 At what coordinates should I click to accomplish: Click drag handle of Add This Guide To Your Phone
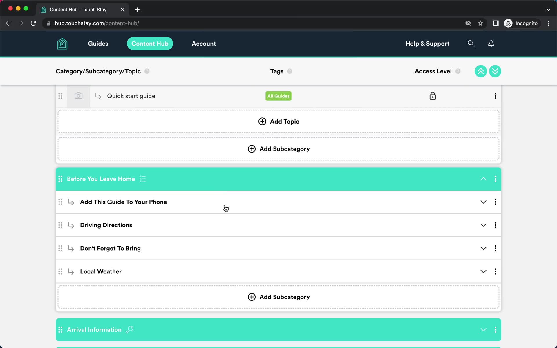point(60,202)
